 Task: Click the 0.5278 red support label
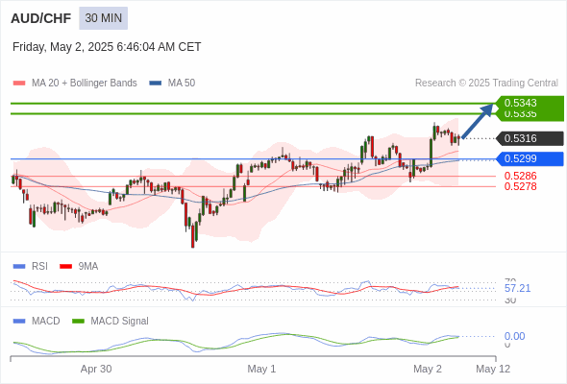click(520, 186)
